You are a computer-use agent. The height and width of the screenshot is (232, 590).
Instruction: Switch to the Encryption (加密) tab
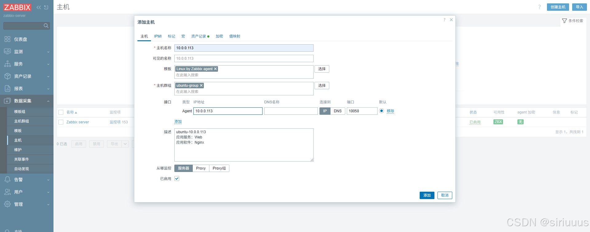click(219, 36)
